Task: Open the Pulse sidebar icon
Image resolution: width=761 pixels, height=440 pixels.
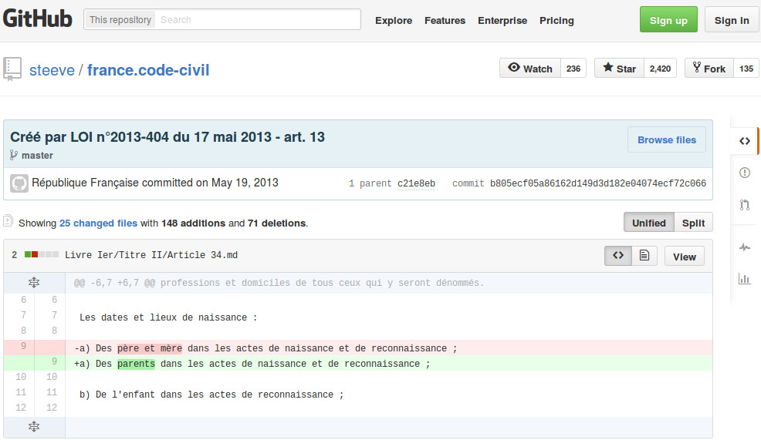Action: [x=745, y=247]
